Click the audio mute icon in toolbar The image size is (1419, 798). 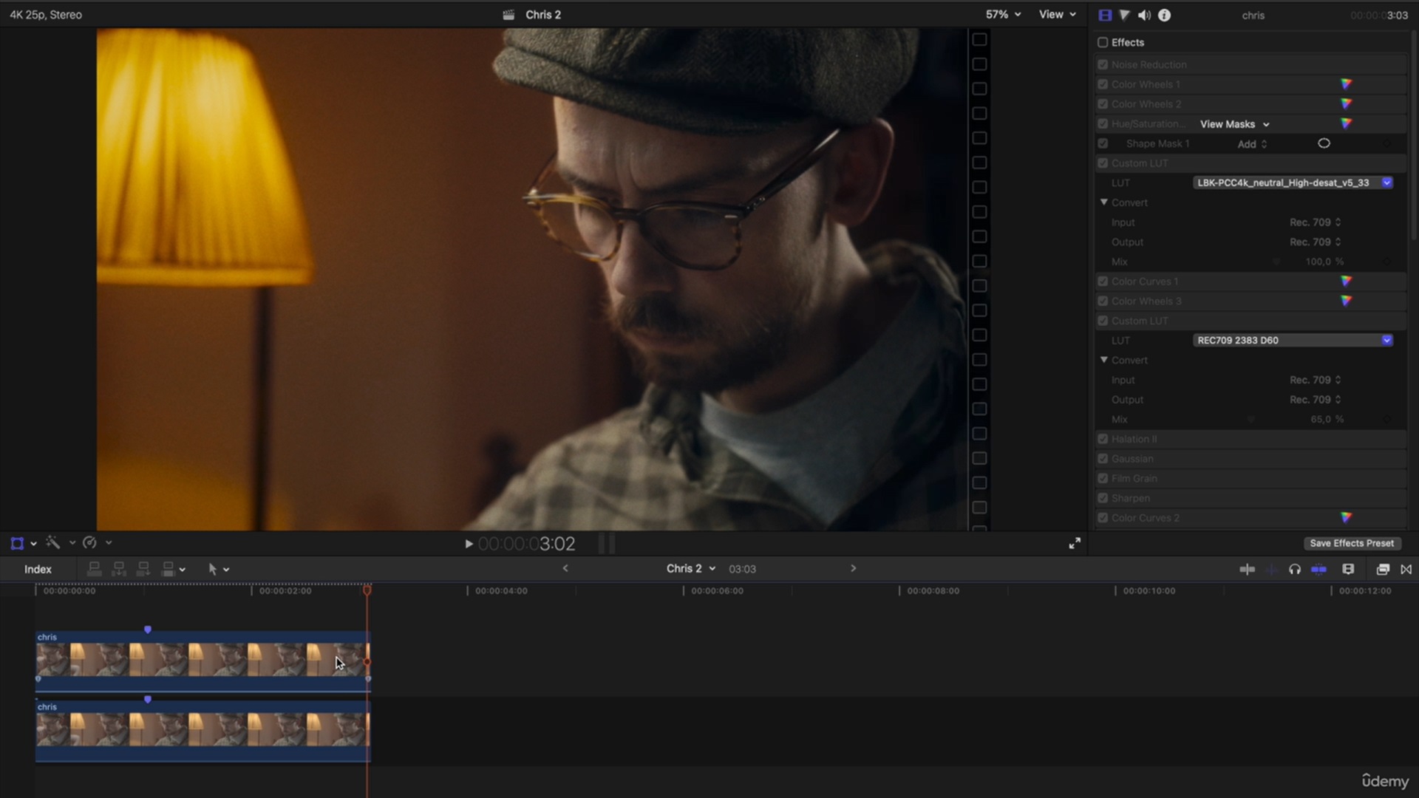(1144, 15)
